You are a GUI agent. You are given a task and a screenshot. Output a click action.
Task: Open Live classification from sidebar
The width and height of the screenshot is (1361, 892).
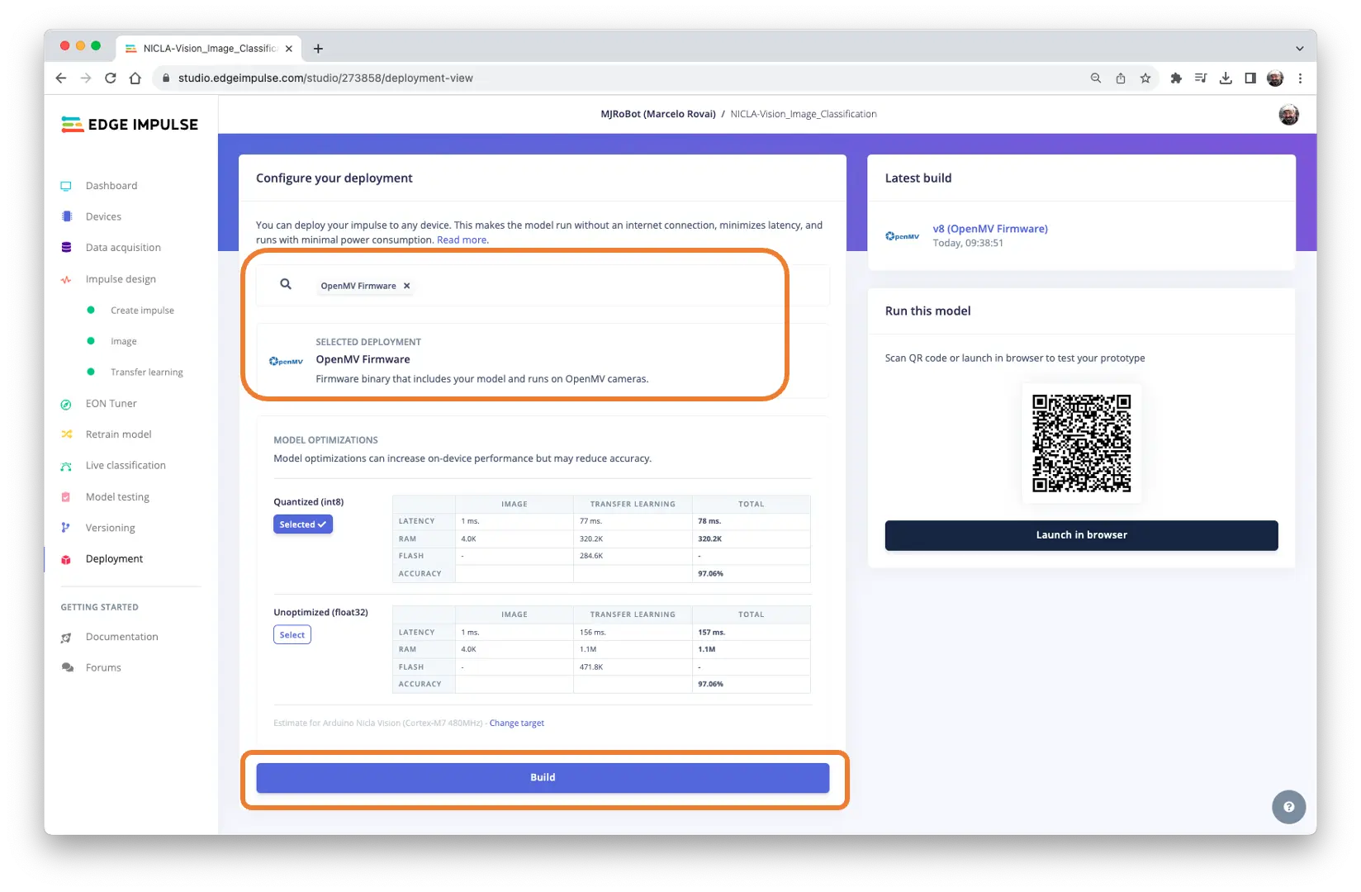point(125,466)
